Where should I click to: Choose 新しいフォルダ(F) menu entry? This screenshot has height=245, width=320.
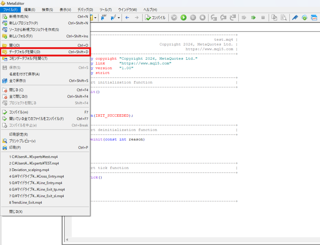[x=45, y=36]
